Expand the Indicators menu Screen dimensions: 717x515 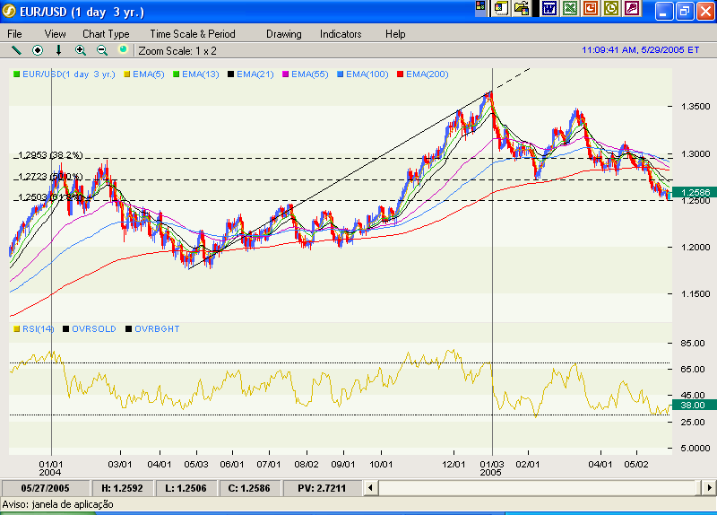(x=341, y=34)
